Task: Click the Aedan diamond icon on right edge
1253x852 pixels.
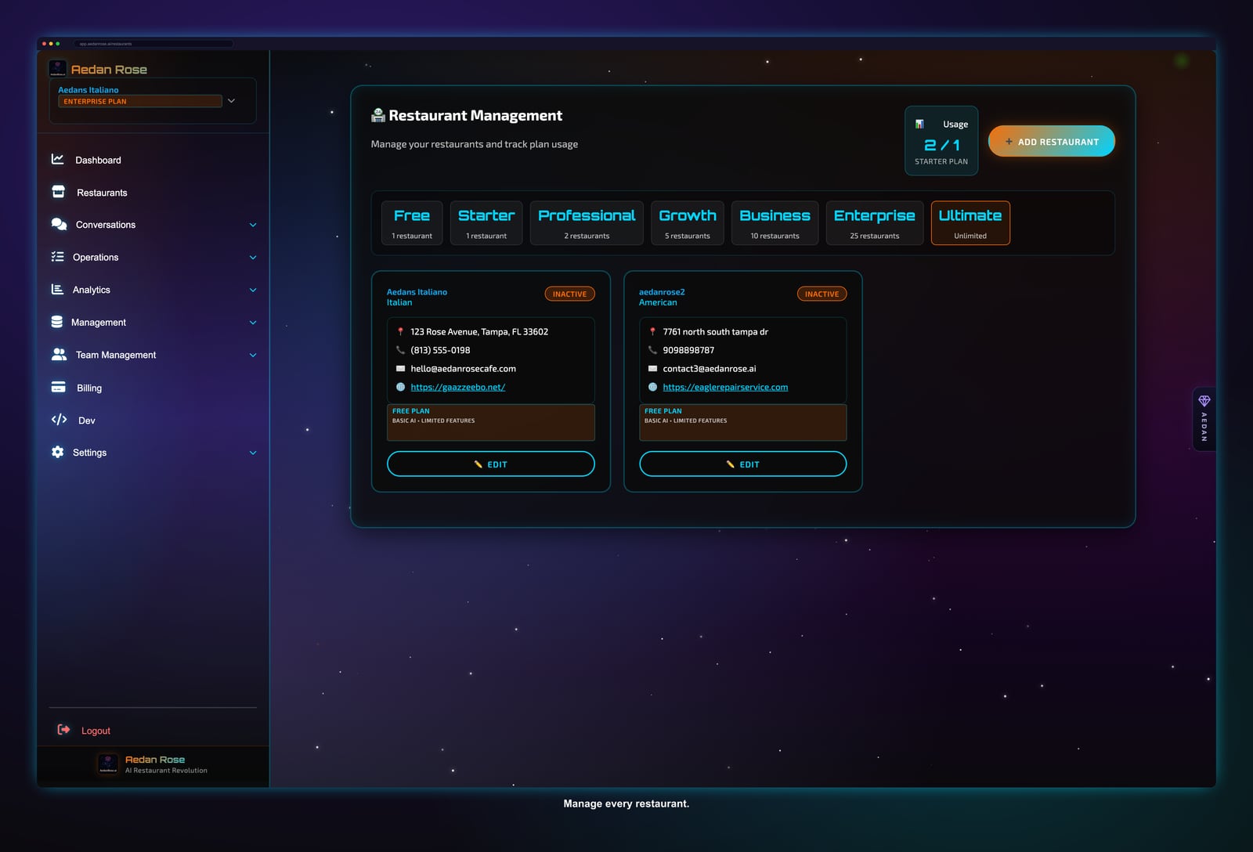Action: 1204,401
